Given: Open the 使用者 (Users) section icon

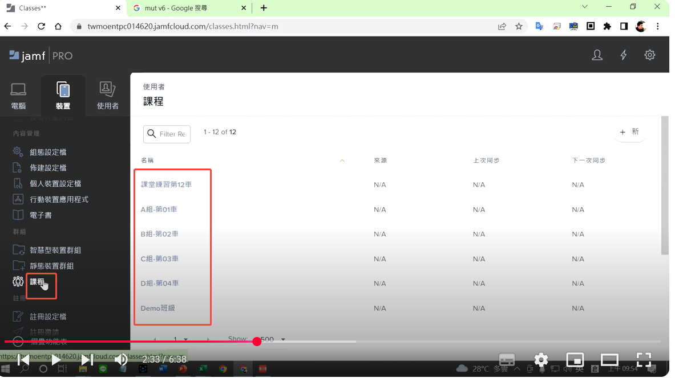Looking at the screenshot, I should point(108,96).
